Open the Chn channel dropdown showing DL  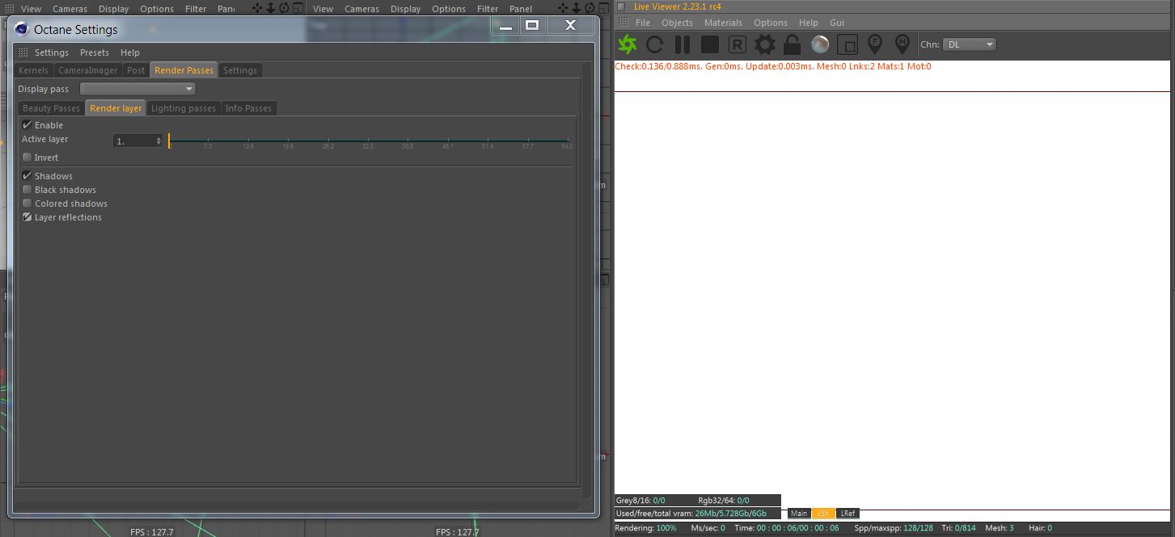click(x=970, y=44)
